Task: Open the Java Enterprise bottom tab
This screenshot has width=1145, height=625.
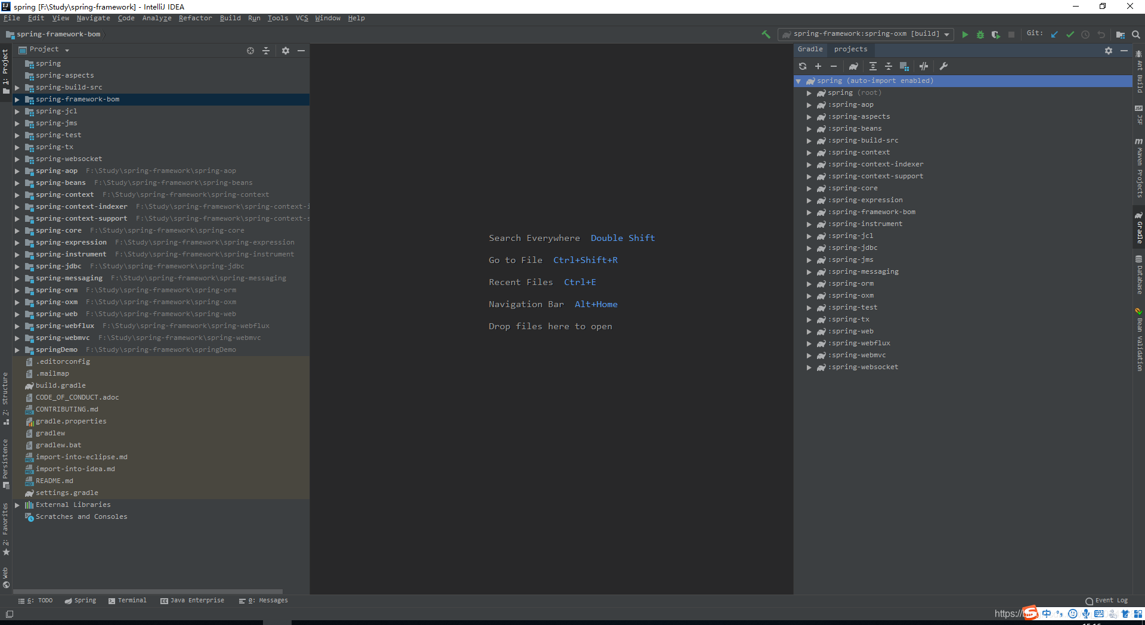Action: (x=192, y=601)
